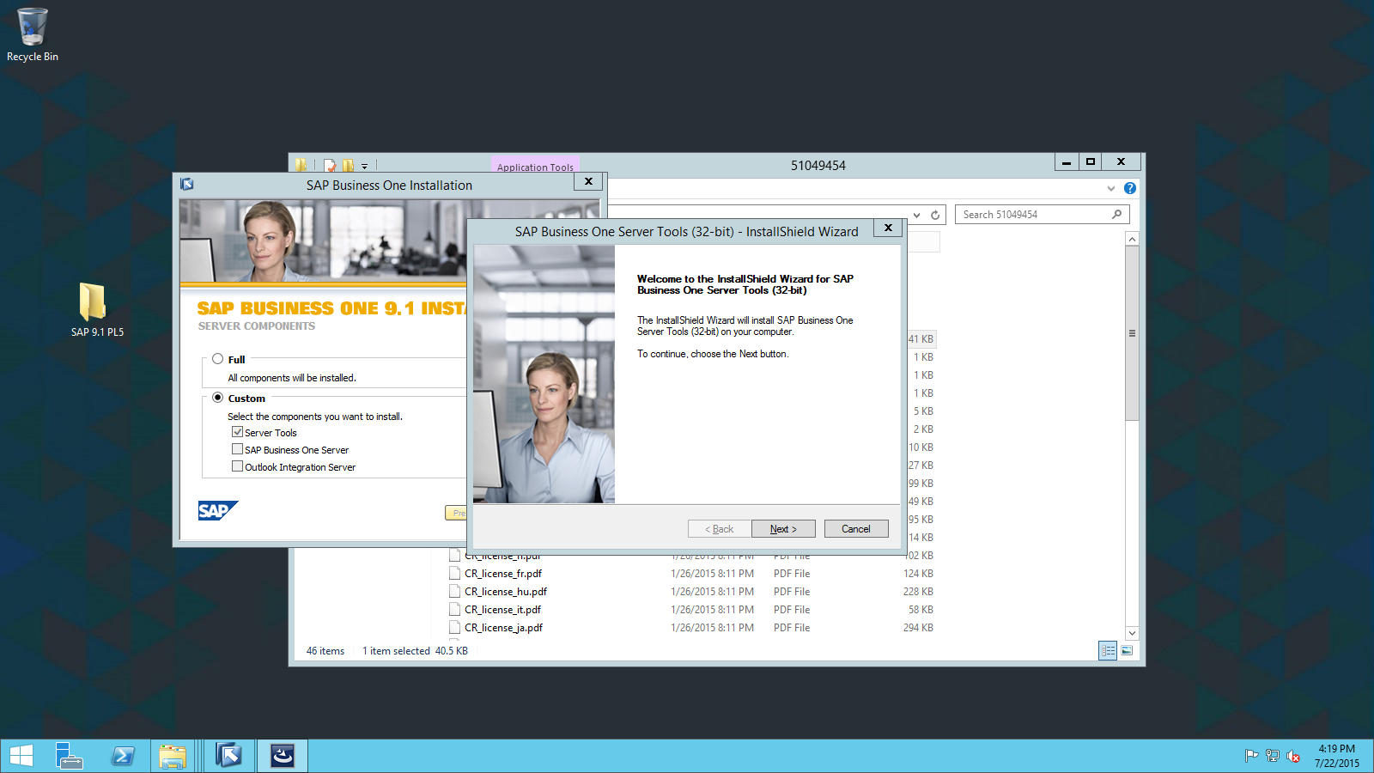Click the Explorer vertical scrollbar thumb

pos(1132,333)
